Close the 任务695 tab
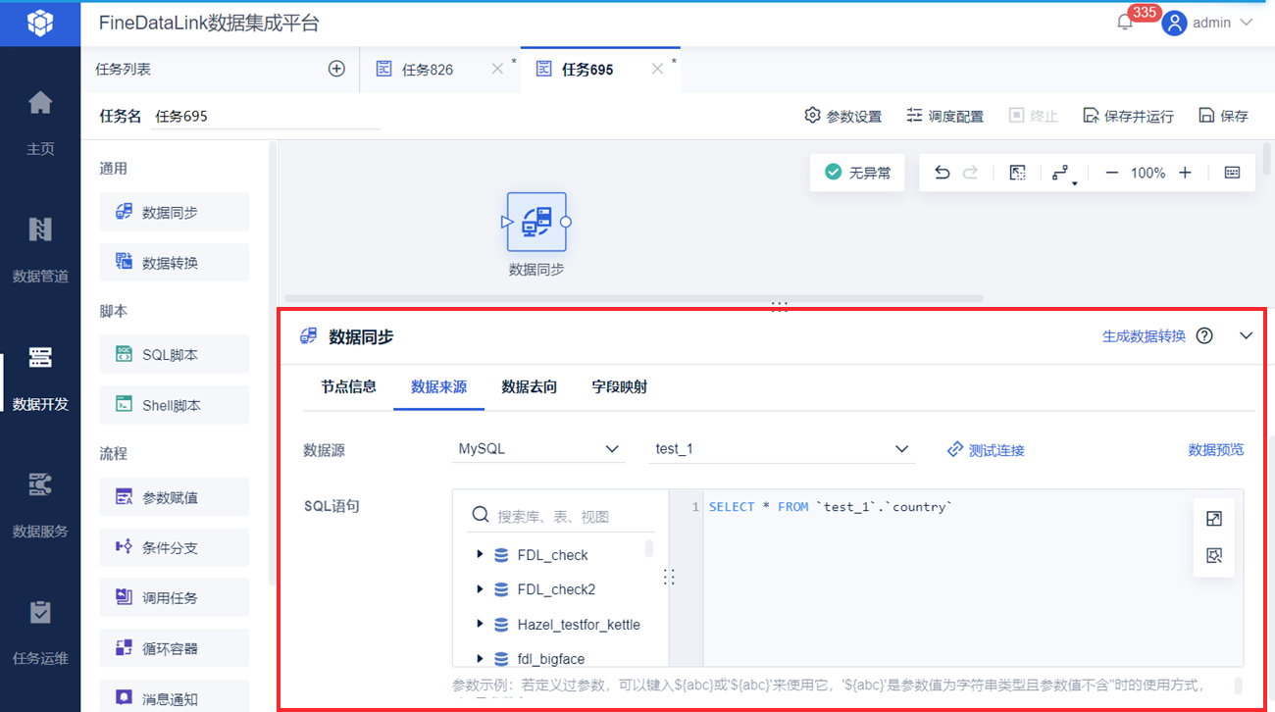The image size is (1275, 712). [657, 69]
